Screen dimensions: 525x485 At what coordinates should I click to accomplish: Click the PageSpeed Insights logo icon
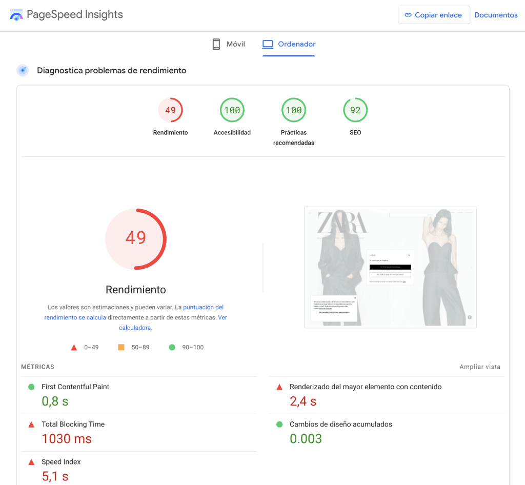click(x=16, y=15)
